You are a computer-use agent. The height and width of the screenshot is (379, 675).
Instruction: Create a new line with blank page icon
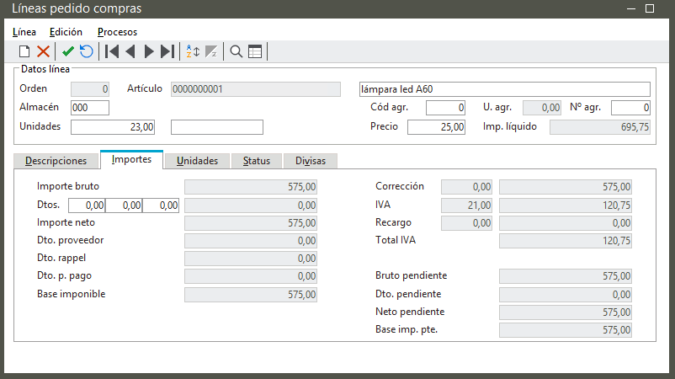(x=24, y=51)
